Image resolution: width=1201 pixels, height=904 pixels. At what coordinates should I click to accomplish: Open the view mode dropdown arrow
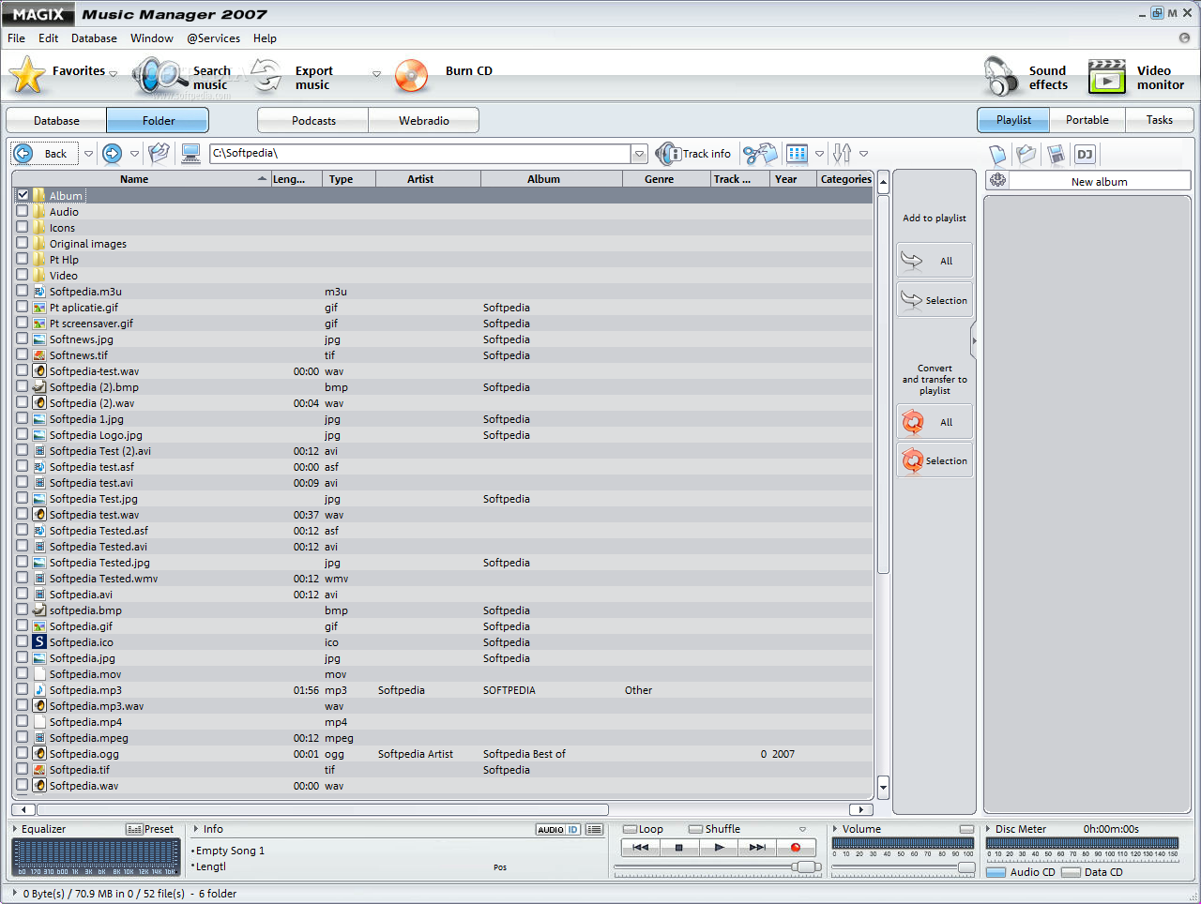pos(819,154)
